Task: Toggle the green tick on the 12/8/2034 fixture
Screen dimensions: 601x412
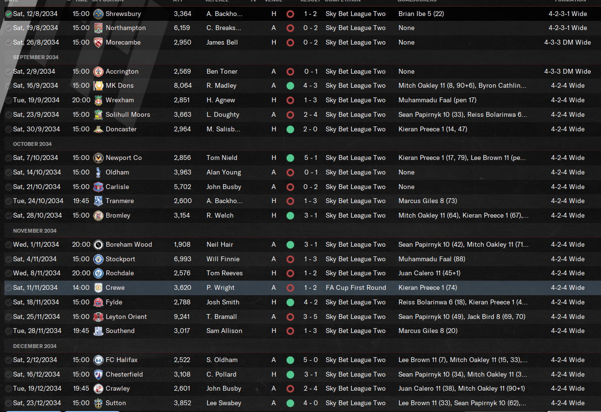Action: (8, 14)
